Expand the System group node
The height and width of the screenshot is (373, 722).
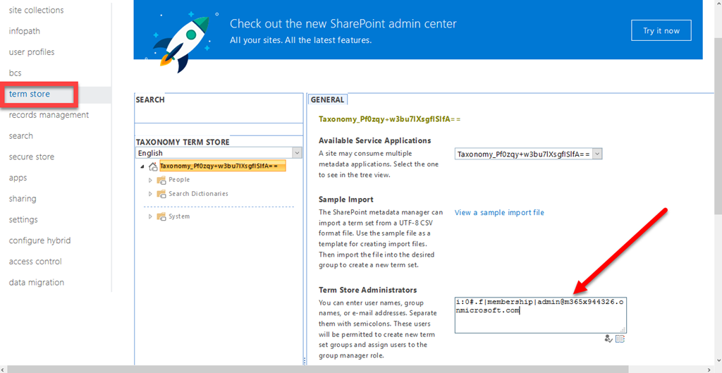(x=149, y=216)
